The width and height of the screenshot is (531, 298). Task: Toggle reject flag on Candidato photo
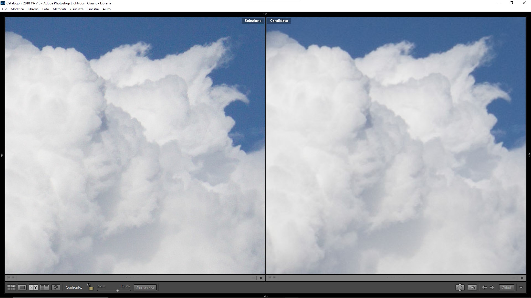coord(274,278)
